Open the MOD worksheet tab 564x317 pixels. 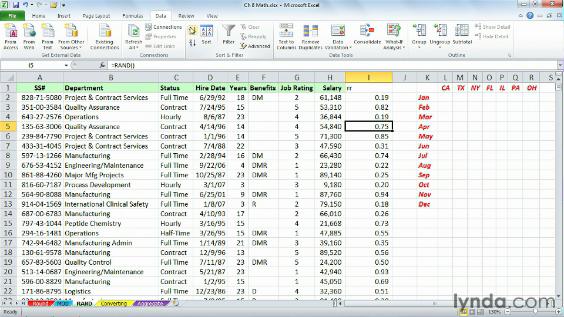click(x=63, y=303)
